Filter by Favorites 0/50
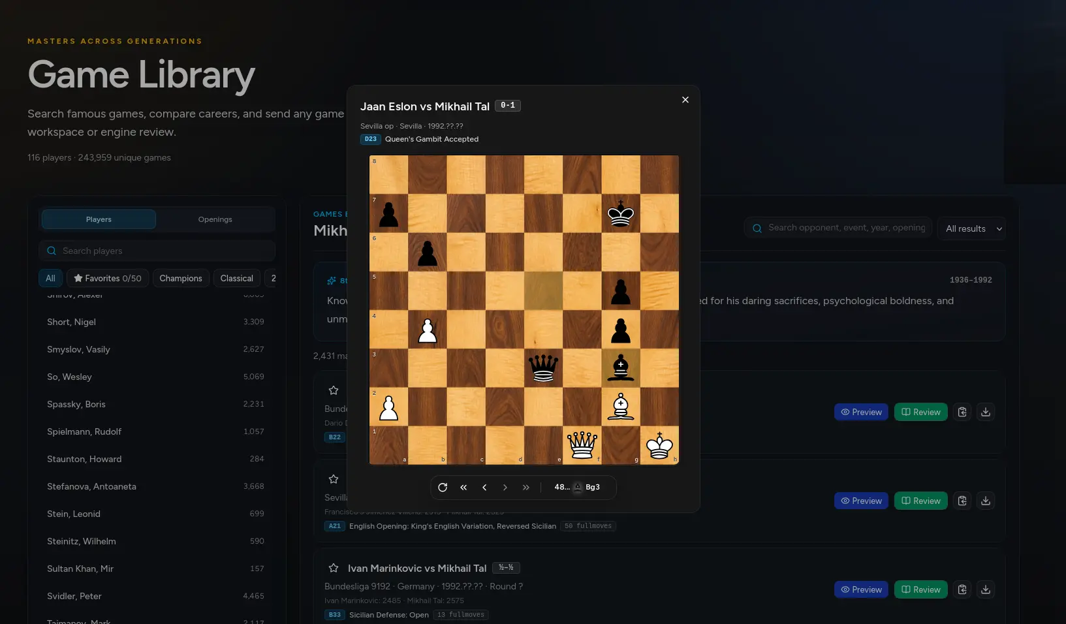This screenshot has width=1066, height=624. tap(108, 278)
